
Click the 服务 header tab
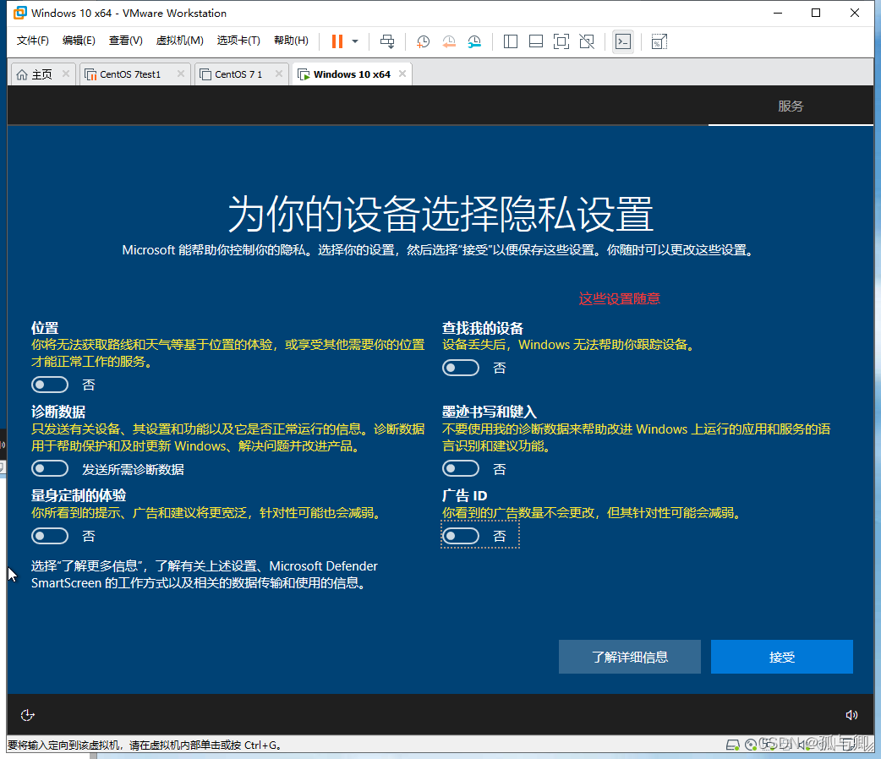click(791, 106)
